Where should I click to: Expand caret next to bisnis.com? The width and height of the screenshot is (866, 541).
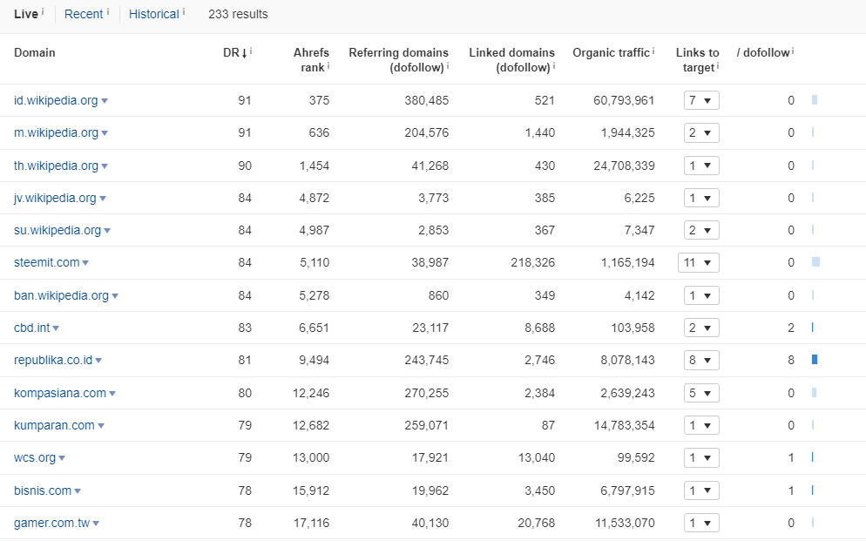(78, 491)
